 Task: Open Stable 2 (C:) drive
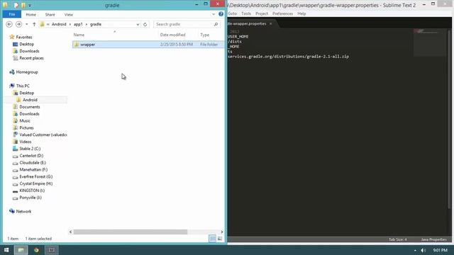[30, 149]
